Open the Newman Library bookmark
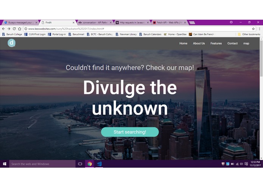The width and height of the screenshot is (263, 187). (x=126, y=34)
